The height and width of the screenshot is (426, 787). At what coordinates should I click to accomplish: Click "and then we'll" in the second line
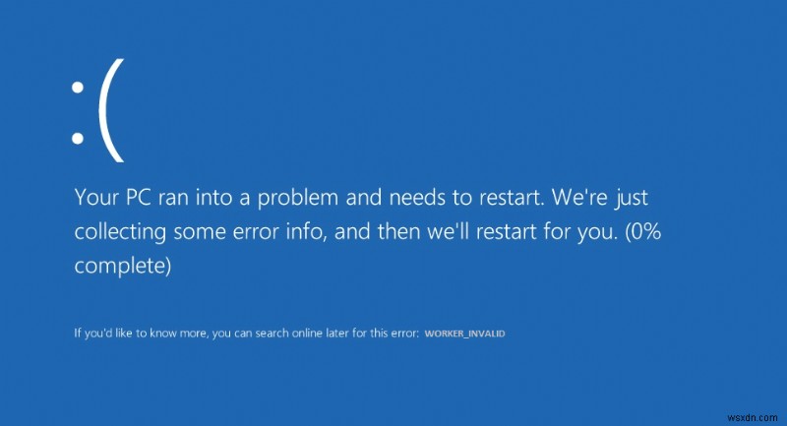pyautogui.click(x=401, y=232)
